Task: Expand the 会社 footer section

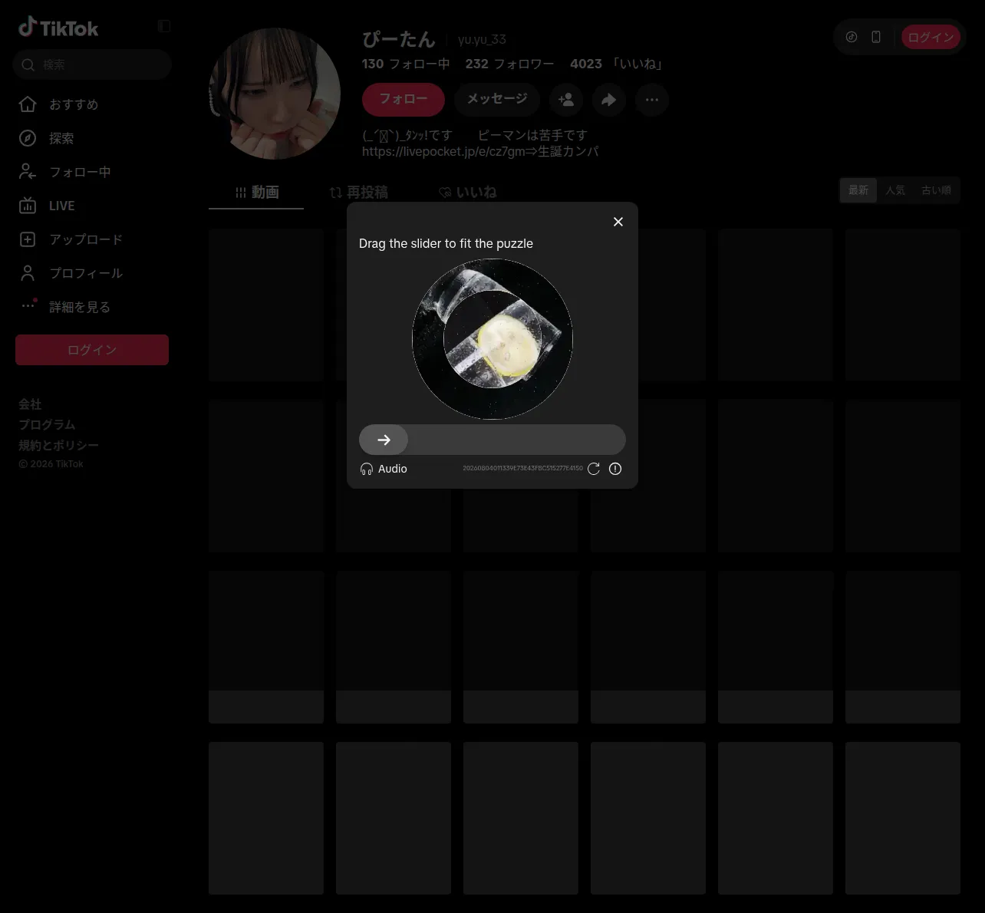Action: [30, 404]
